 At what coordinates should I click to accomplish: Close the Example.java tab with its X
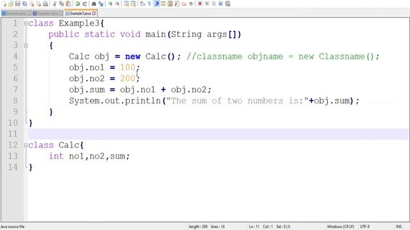tap(28, 13)
